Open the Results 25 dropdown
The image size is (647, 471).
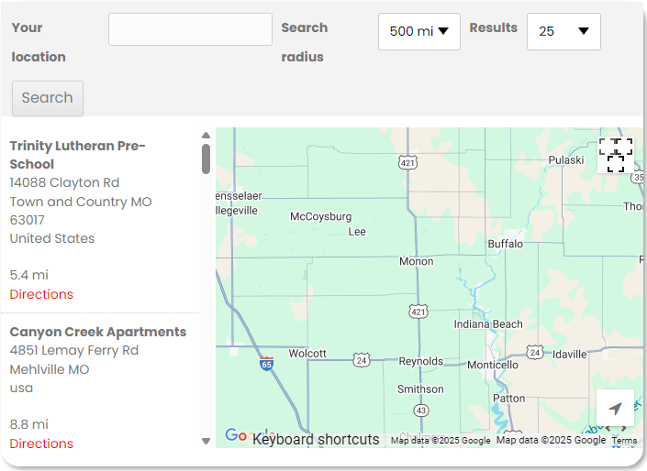[x=563, y=31]
